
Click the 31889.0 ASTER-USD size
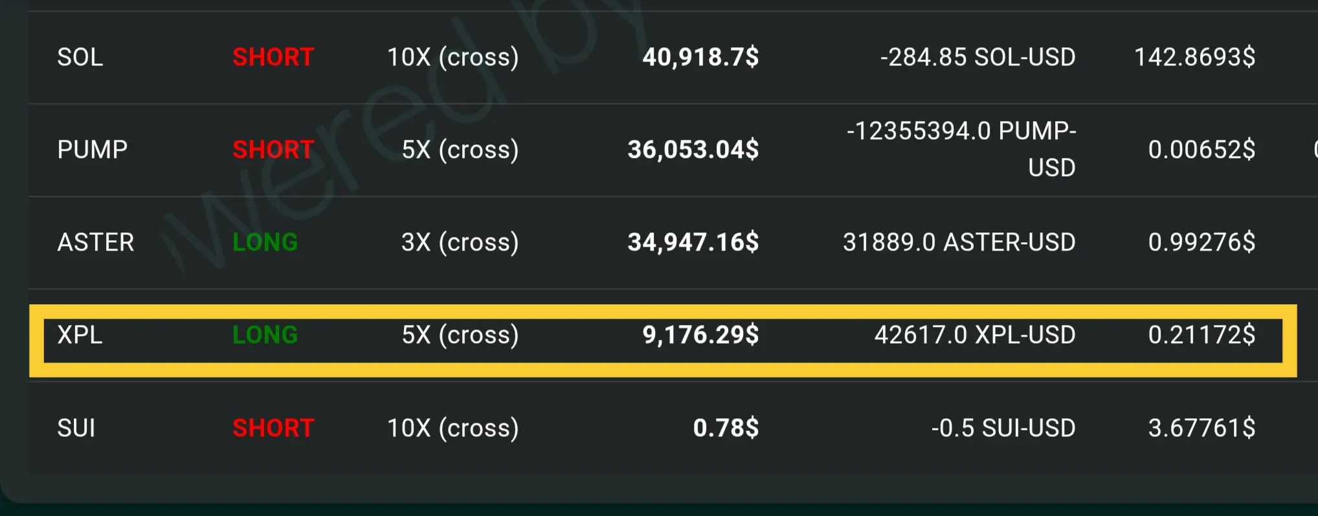959,242
